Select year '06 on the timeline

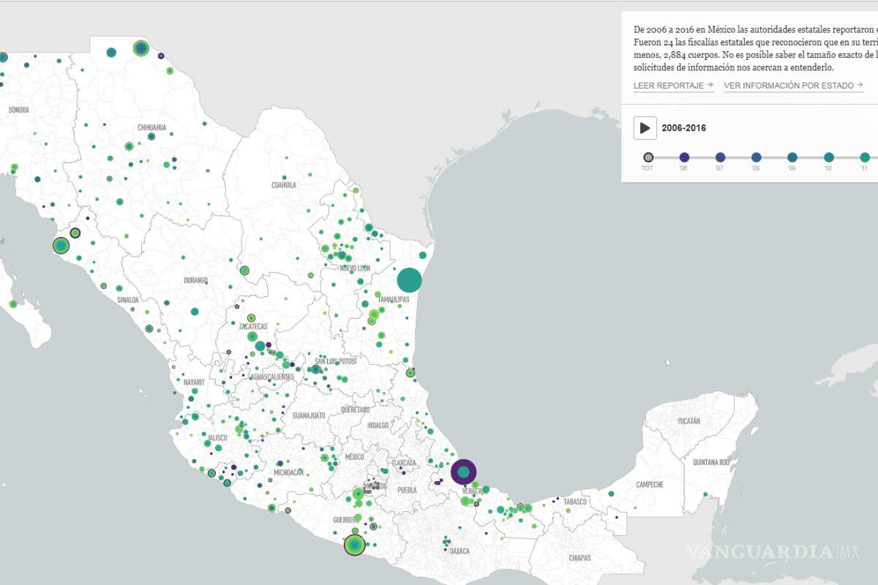[683, 156]
